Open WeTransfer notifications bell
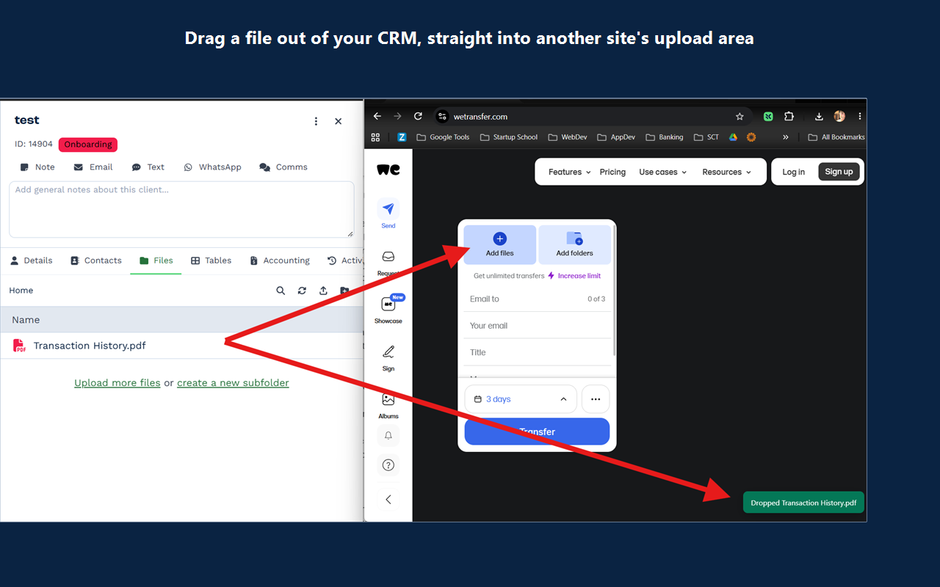 pyautogui.click(x=388, y=435)
